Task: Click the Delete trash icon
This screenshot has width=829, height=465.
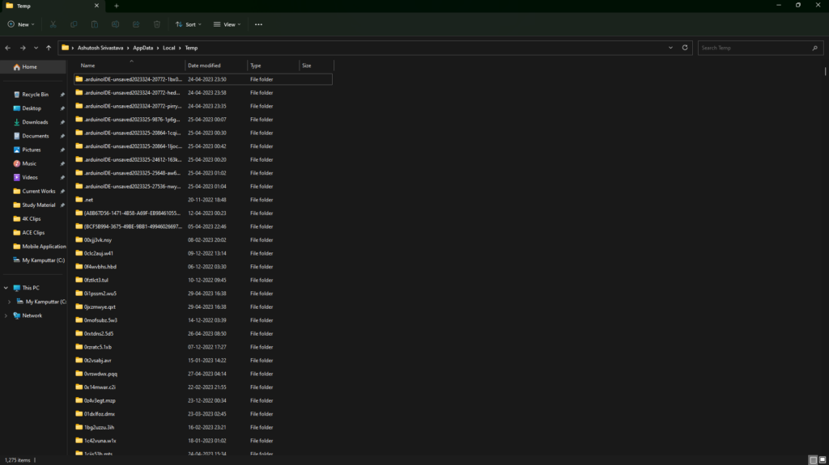Action: (x=157, y=24)
